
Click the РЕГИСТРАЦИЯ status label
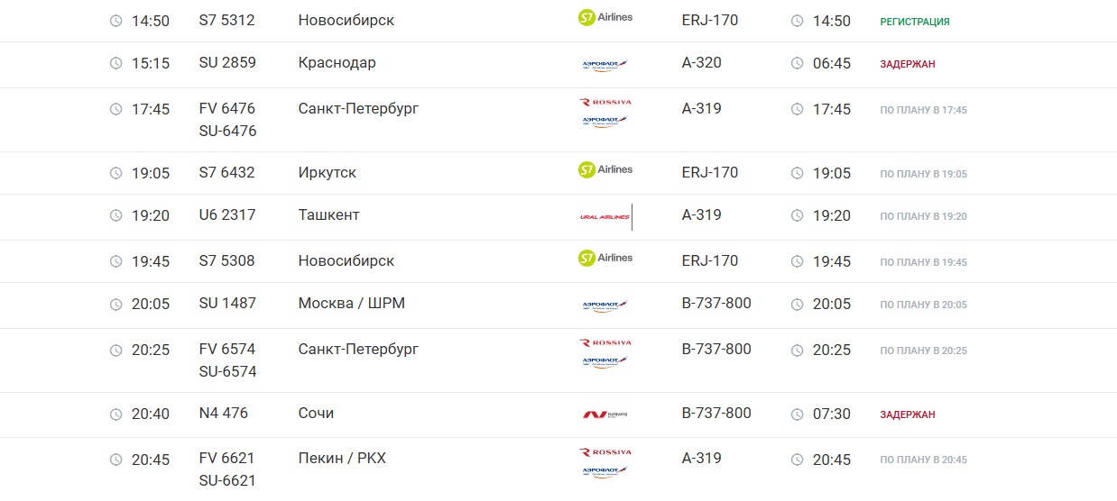click(x=914, y=22)
